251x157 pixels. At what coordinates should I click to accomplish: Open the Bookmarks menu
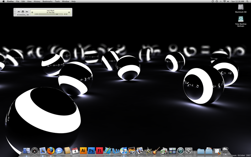(48, 1)
